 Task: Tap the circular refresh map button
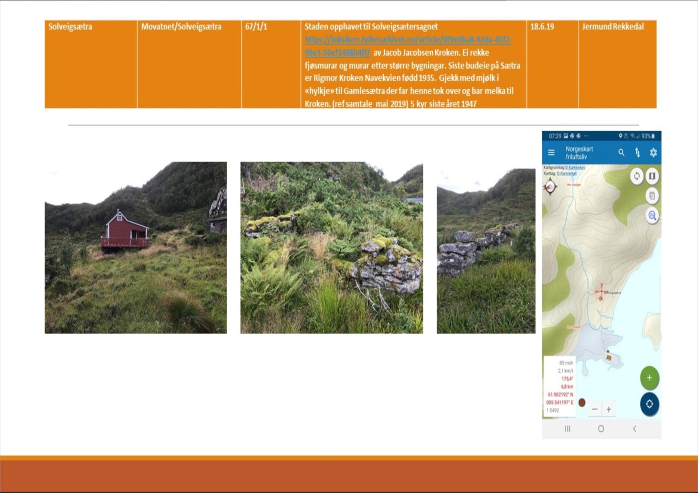pyautogui.click(x=637, y=177)
